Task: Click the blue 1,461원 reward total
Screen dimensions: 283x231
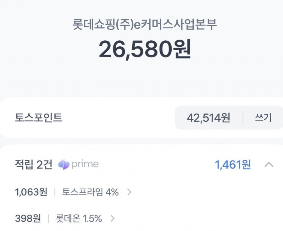Action: (x=233, y=165)
